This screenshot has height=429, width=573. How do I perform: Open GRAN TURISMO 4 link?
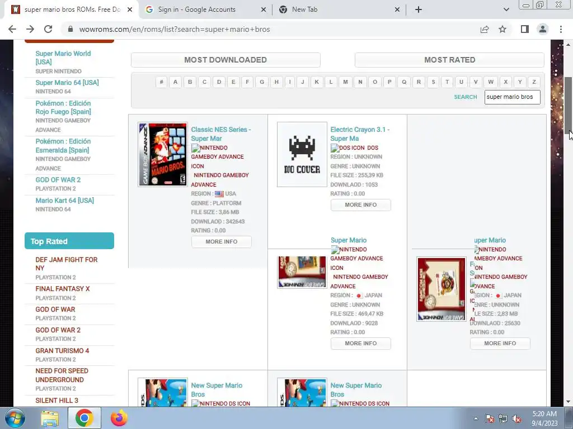pos(62,351)
